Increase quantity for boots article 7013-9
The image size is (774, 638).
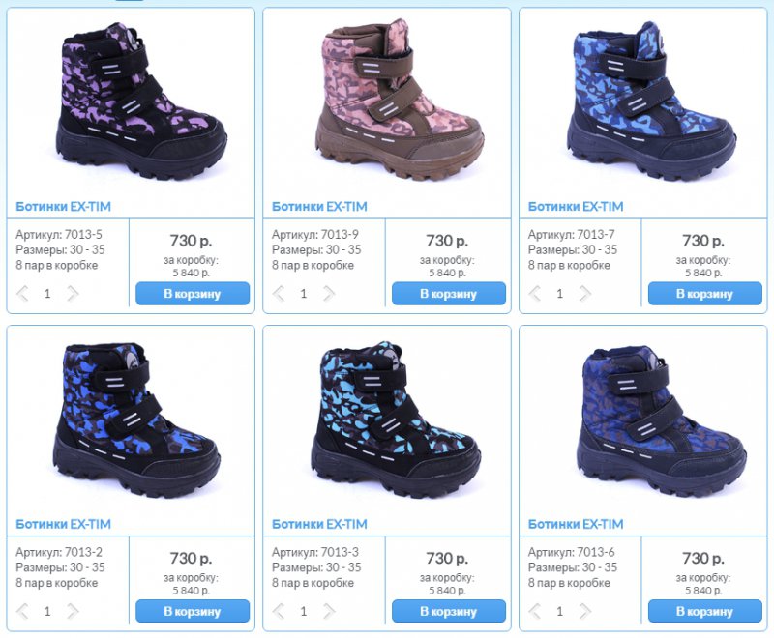pos(329,293)
